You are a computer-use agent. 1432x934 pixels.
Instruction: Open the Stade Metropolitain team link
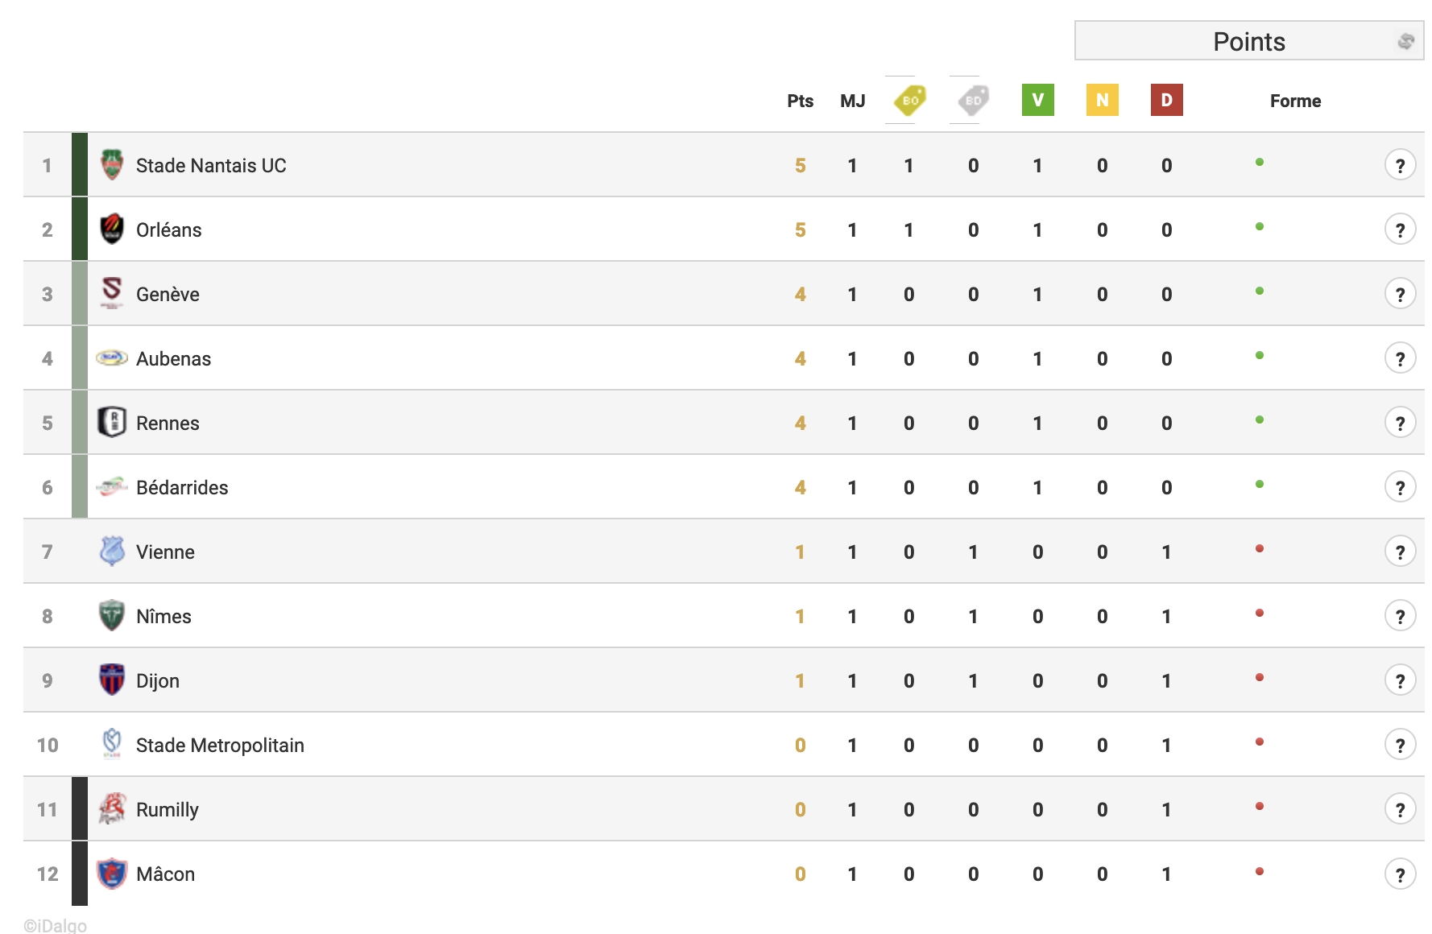(220, 745)
